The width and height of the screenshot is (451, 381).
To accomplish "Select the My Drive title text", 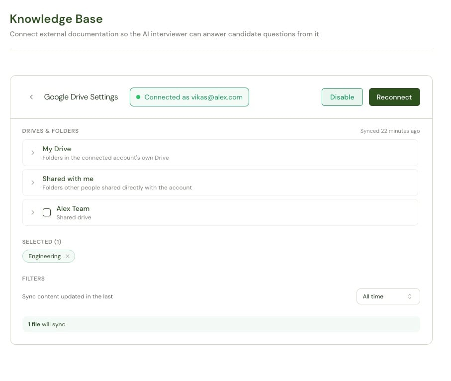I will click(x=57, y=149).
